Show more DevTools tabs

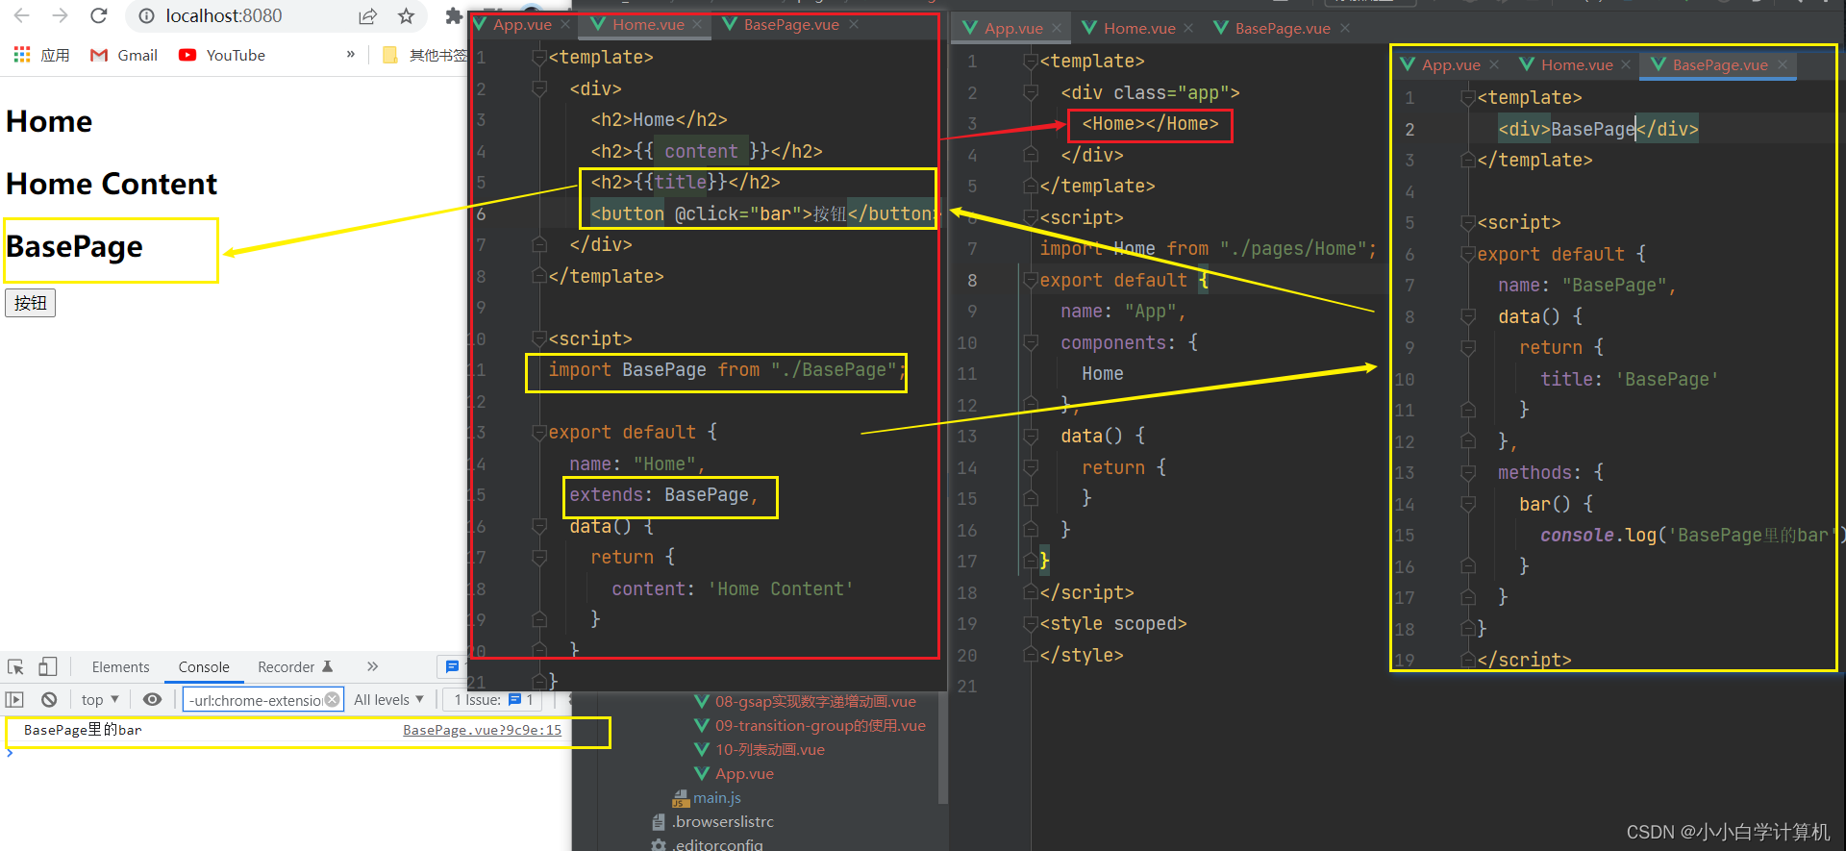[372, 666]
